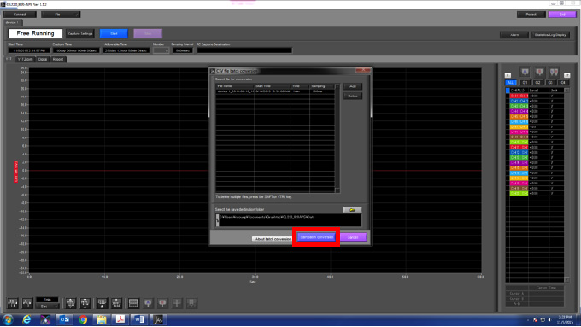Viewport: 581px width, 327px height.
Task: Open the destination folder browse icon
Action: click(352, 210)
